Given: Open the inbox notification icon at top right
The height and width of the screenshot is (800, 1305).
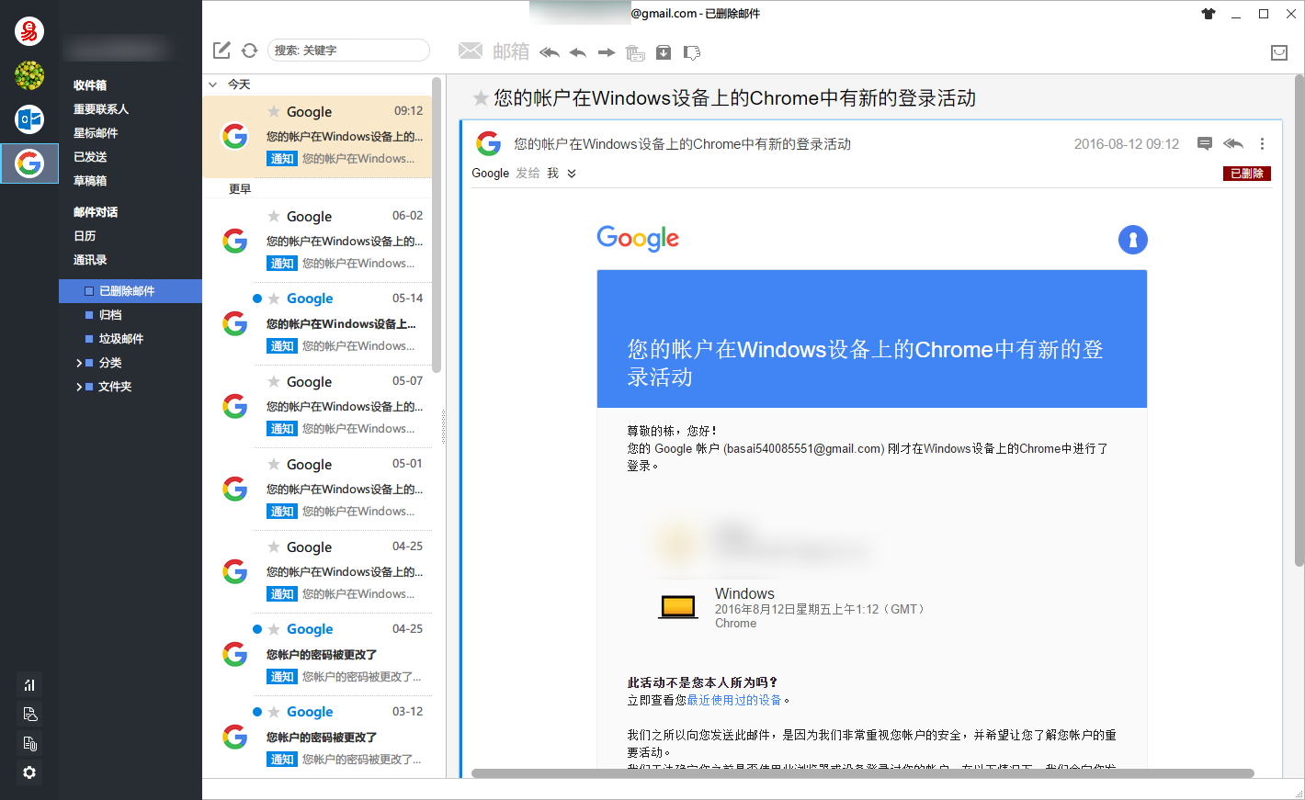Looking at the screenshot, I should point(1279,52).
